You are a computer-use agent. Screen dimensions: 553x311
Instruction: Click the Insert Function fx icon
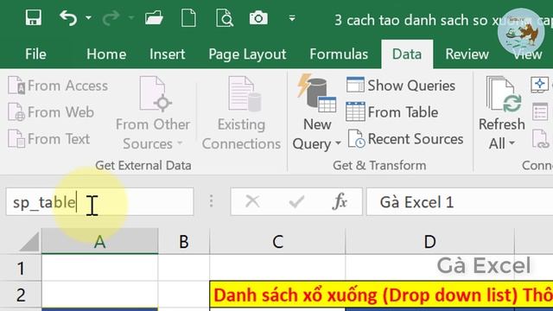pos(340,202)
